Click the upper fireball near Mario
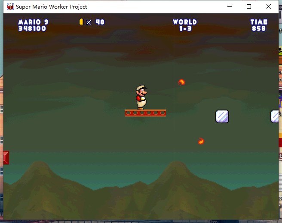 181,82
